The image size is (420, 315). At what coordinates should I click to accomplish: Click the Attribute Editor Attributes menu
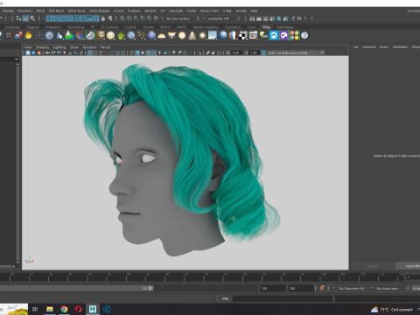[x=400, y=47]
